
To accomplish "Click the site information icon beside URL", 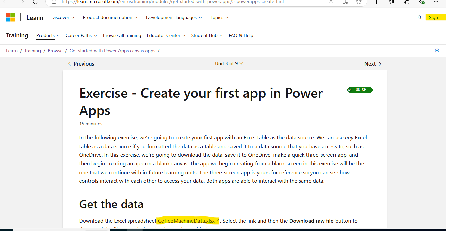I will point(54,2).
